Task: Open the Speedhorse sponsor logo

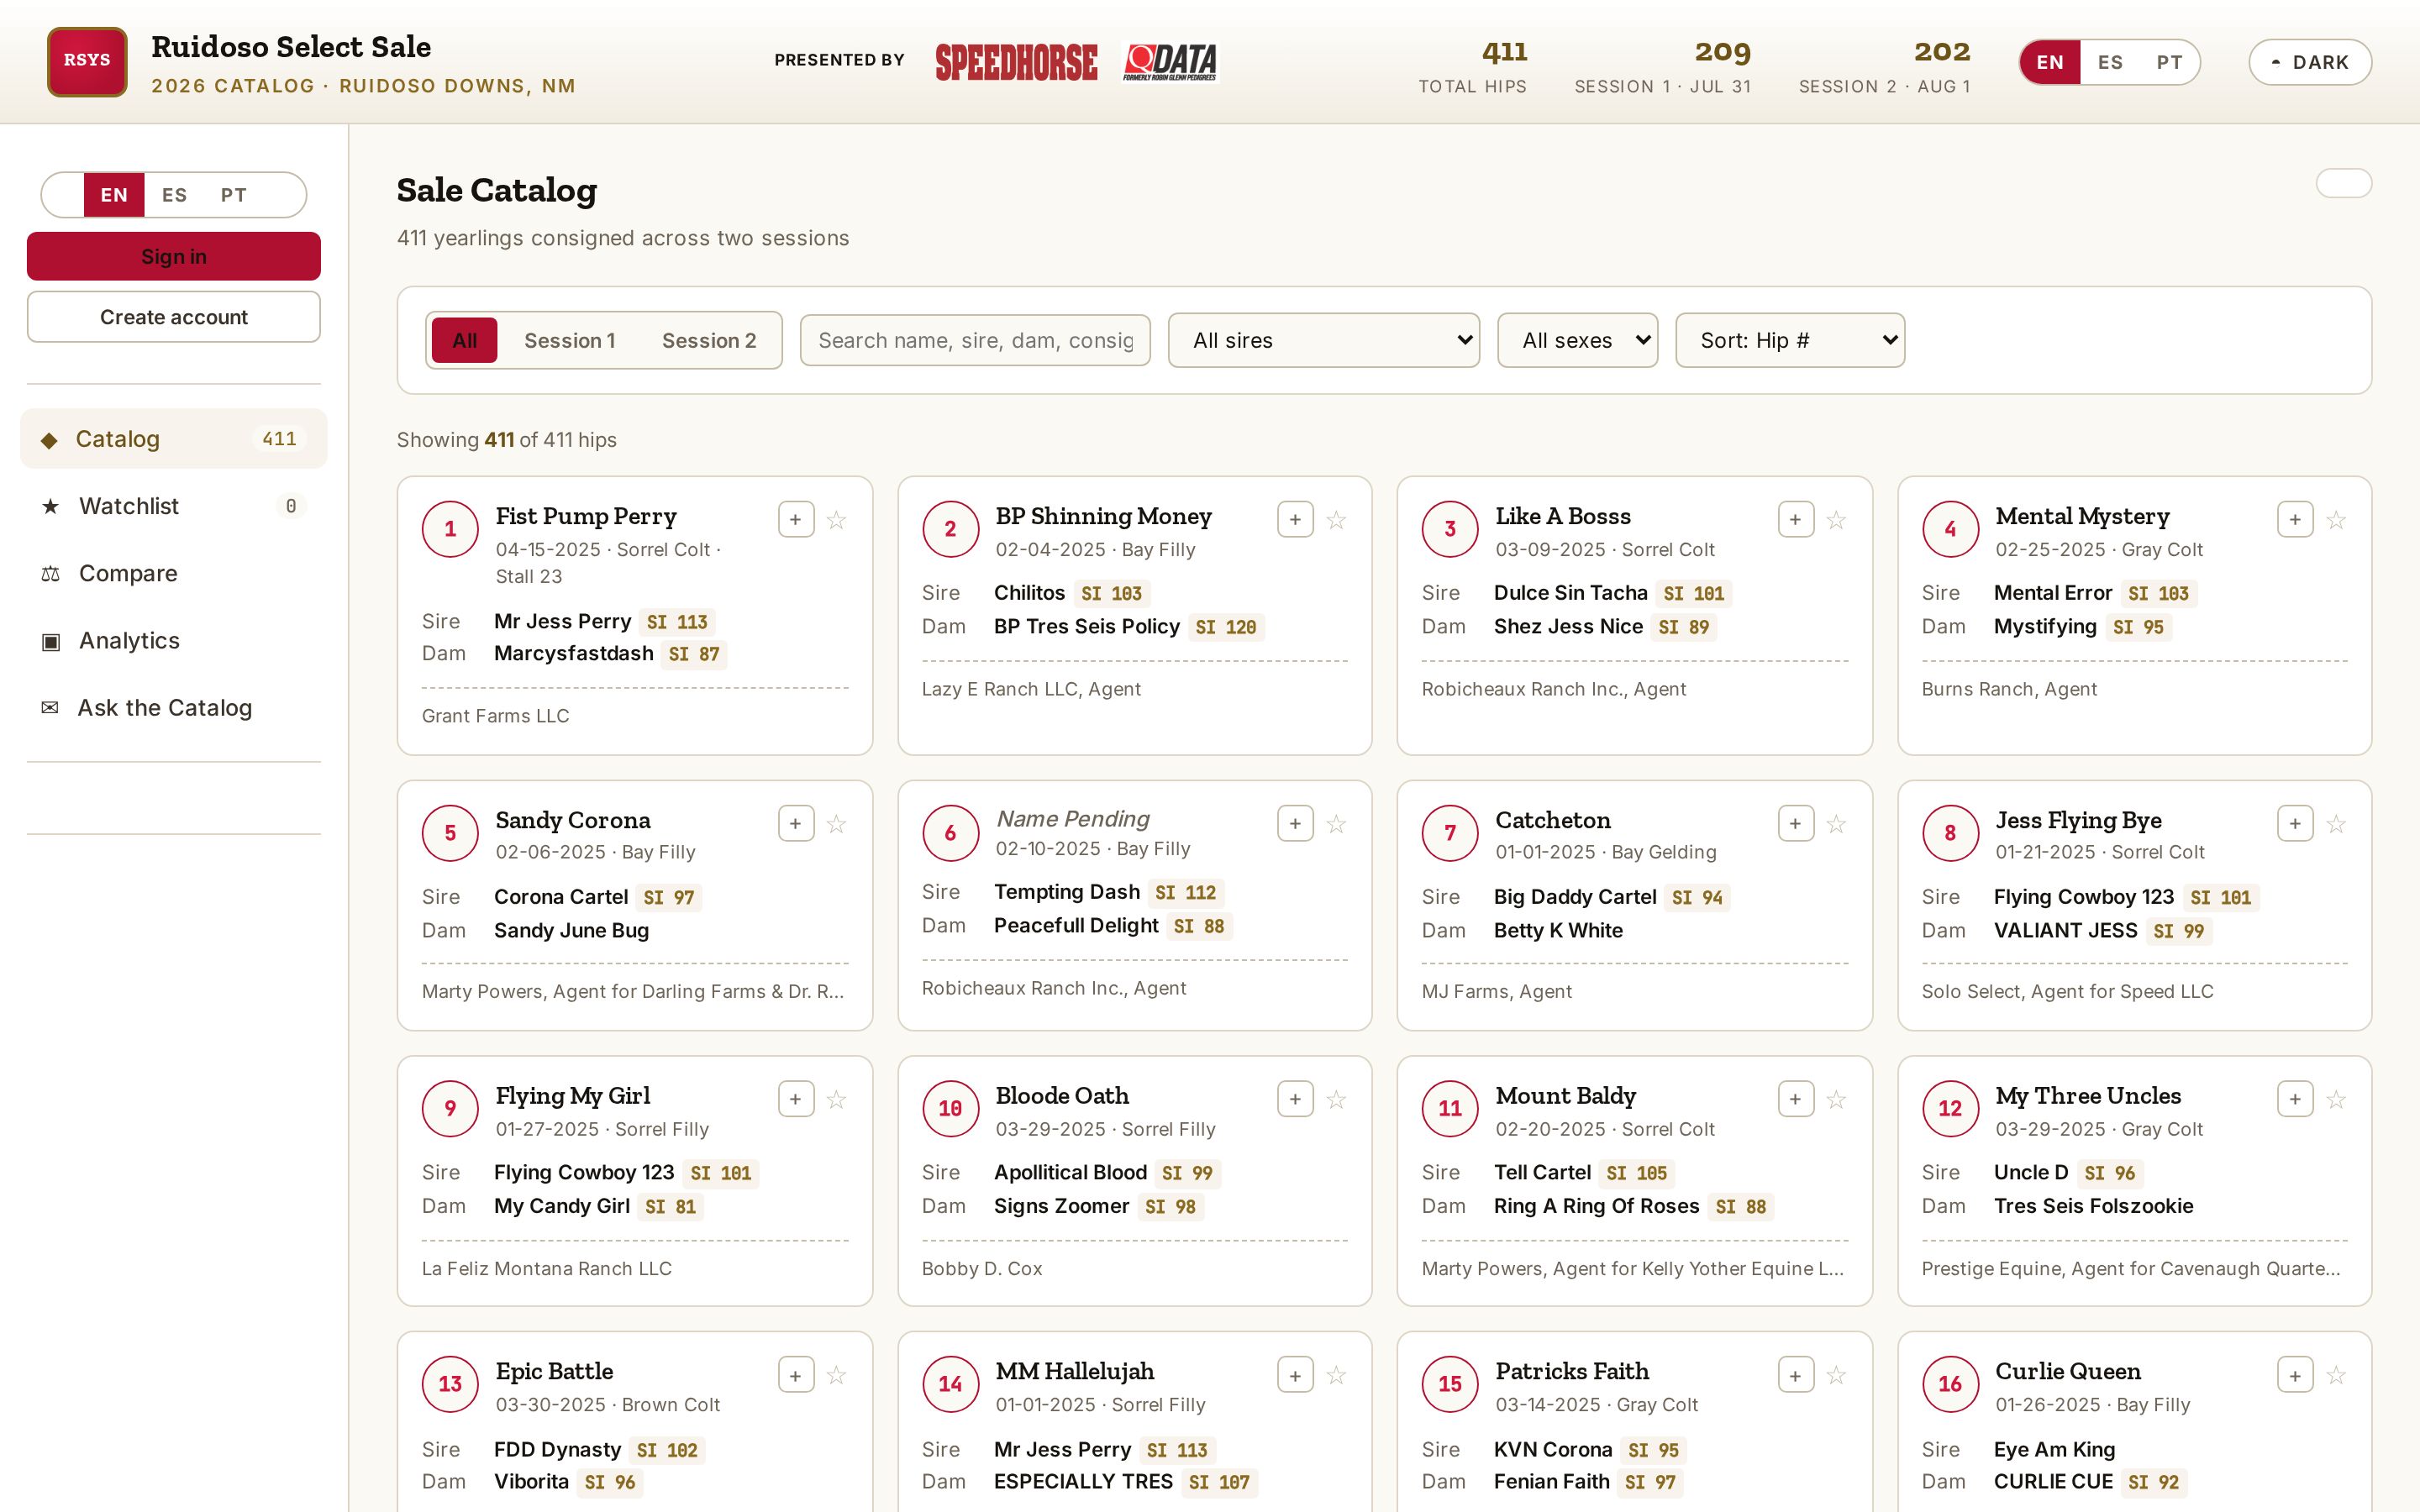Action: click(1016, 62)
